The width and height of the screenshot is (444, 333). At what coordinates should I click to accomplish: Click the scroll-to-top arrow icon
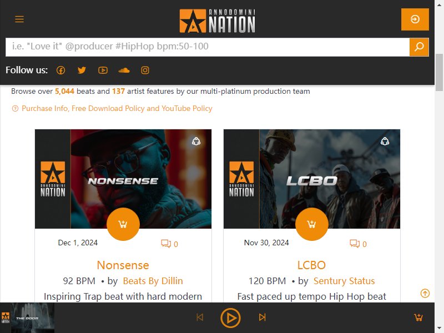click(x=425, y=293)
